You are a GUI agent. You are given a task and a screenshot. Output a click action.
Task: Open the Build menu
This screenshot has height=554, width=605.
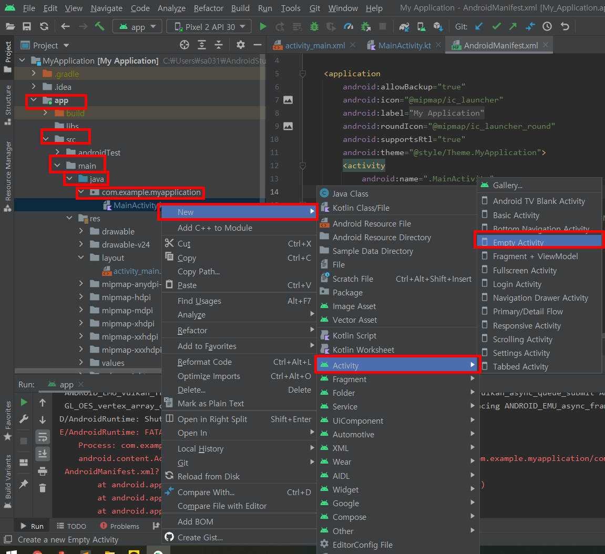(240, 8)
